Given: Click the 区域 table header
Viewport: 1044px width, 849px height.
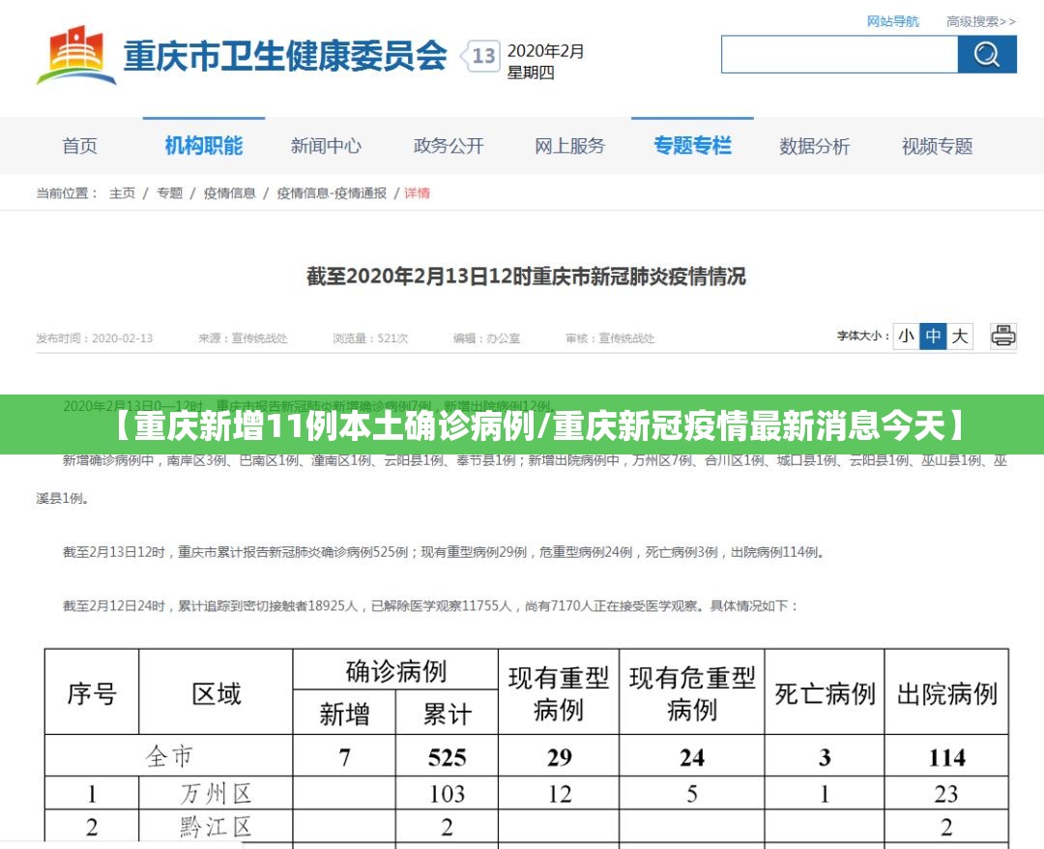Looking at the screenshot, I should pos(216,693).
